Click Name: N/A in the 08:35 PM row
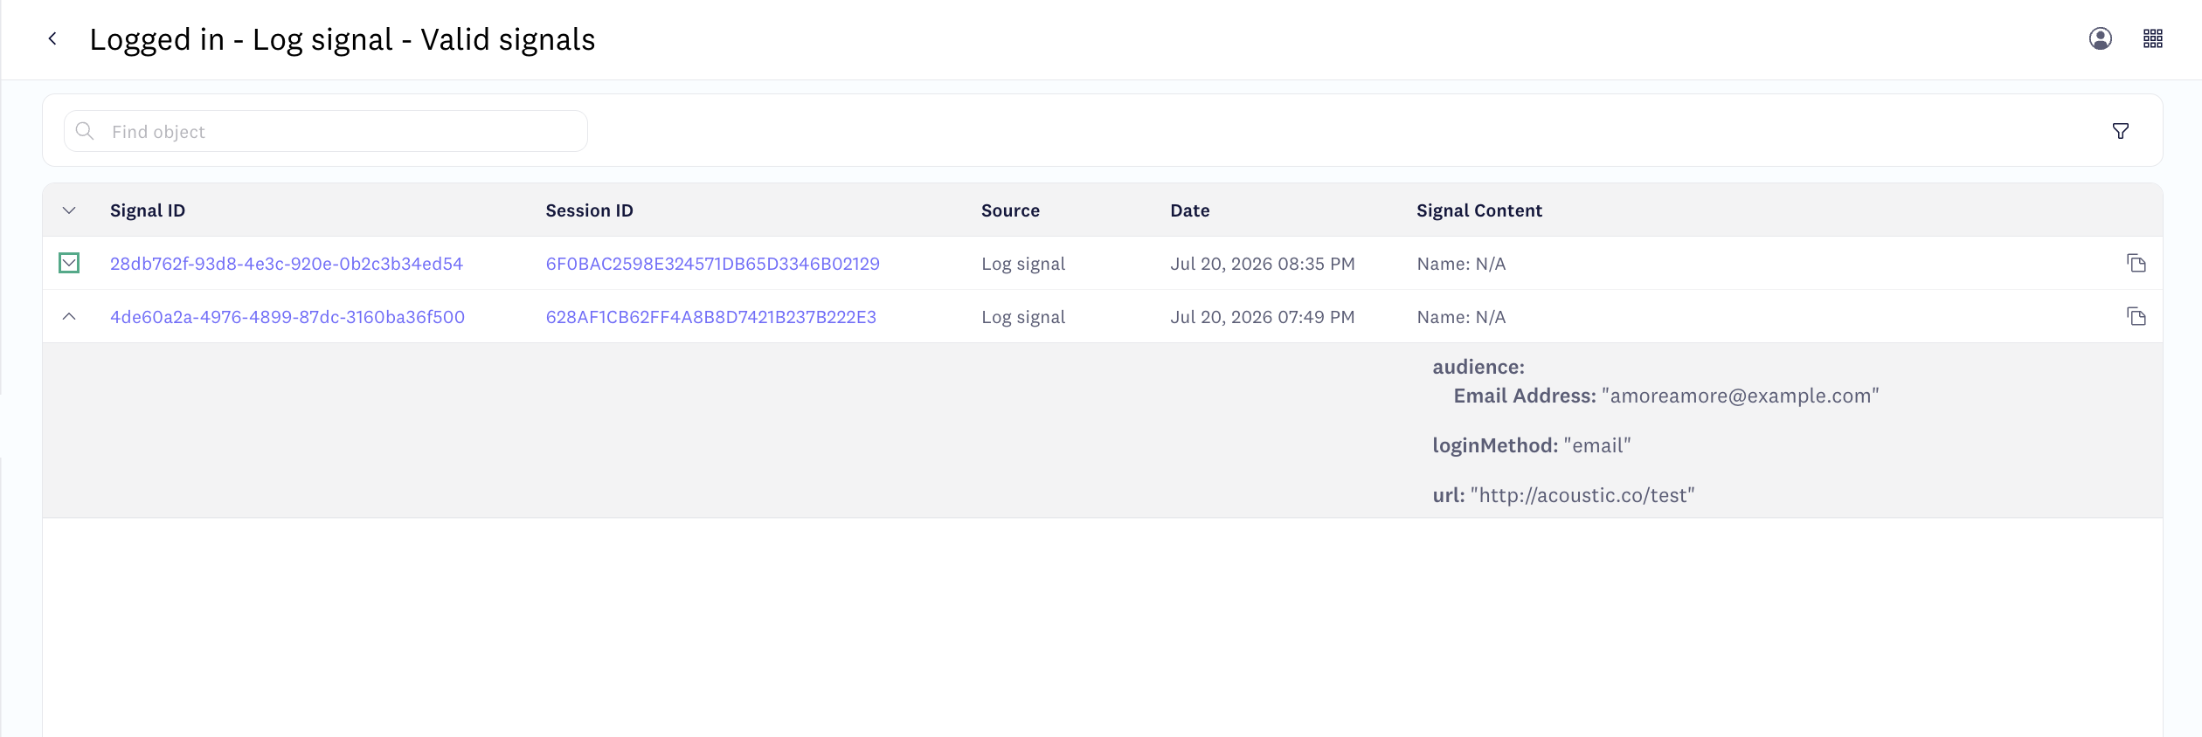2202x737 pixels. pos(1461,264)
